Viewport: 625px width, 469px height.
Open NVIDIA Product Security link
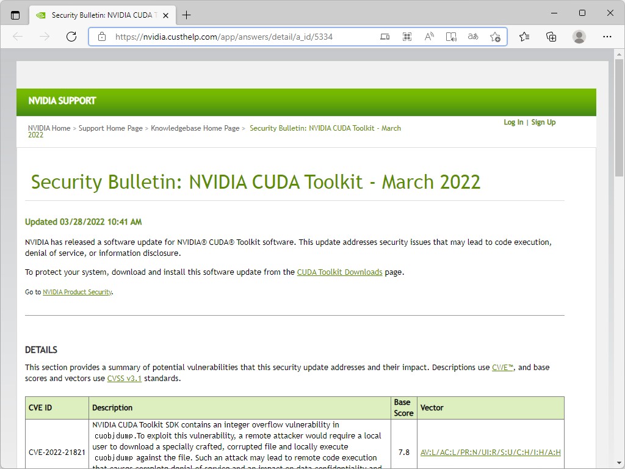78,292
